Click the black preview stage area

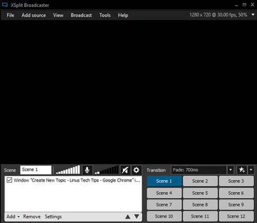[128, 92]
